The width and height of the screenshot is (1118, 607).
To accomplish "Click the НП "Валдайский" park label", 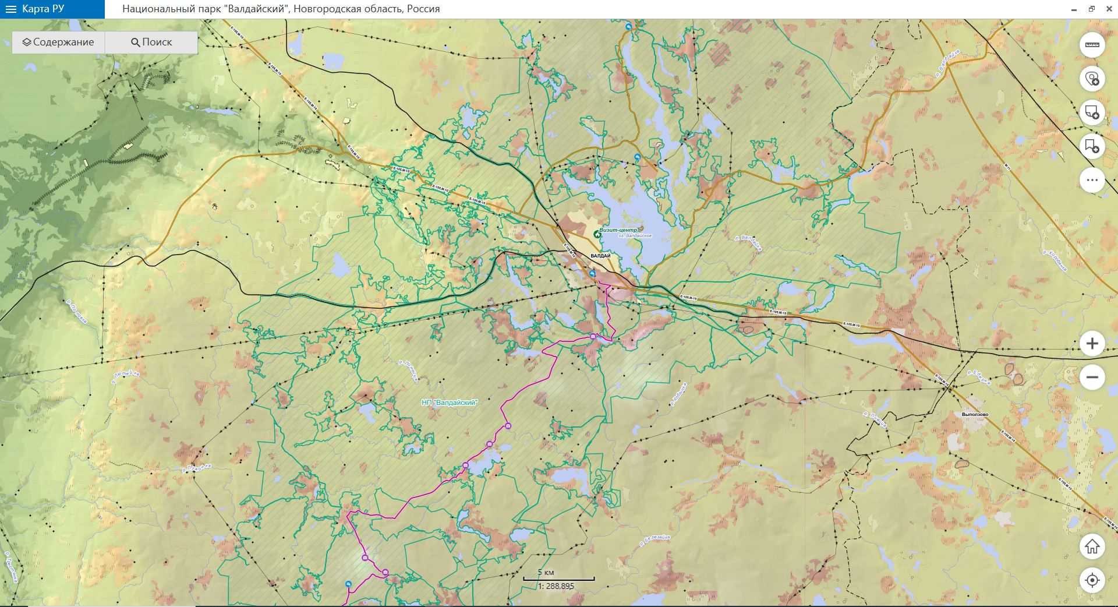I will pos(449,403).
